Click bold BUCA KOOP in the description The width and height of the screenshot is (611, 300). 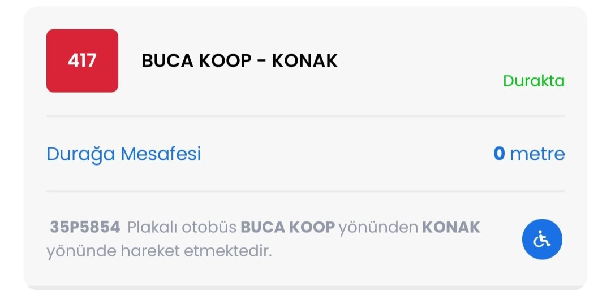click(x=287, y=228)
